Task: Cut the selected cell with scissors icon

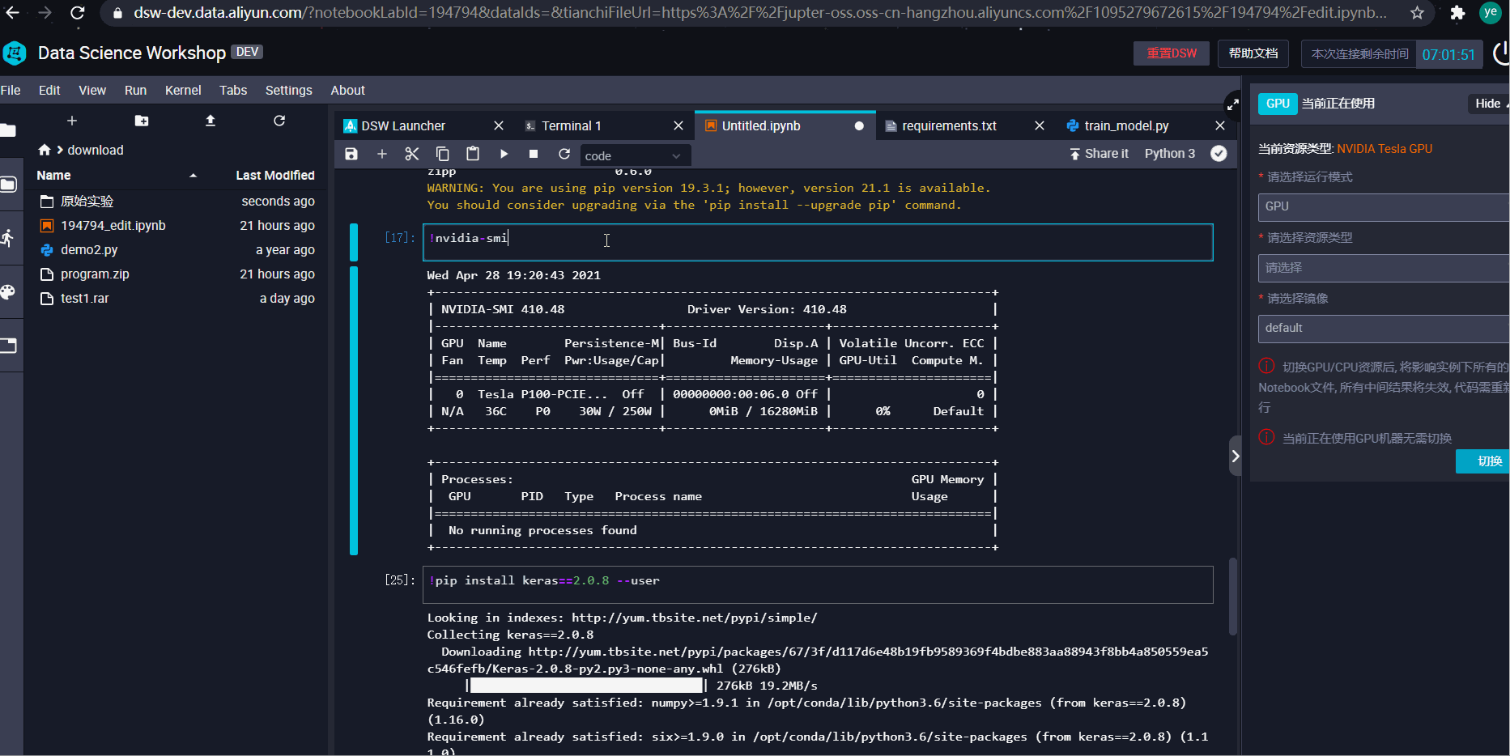Action: 412,154
